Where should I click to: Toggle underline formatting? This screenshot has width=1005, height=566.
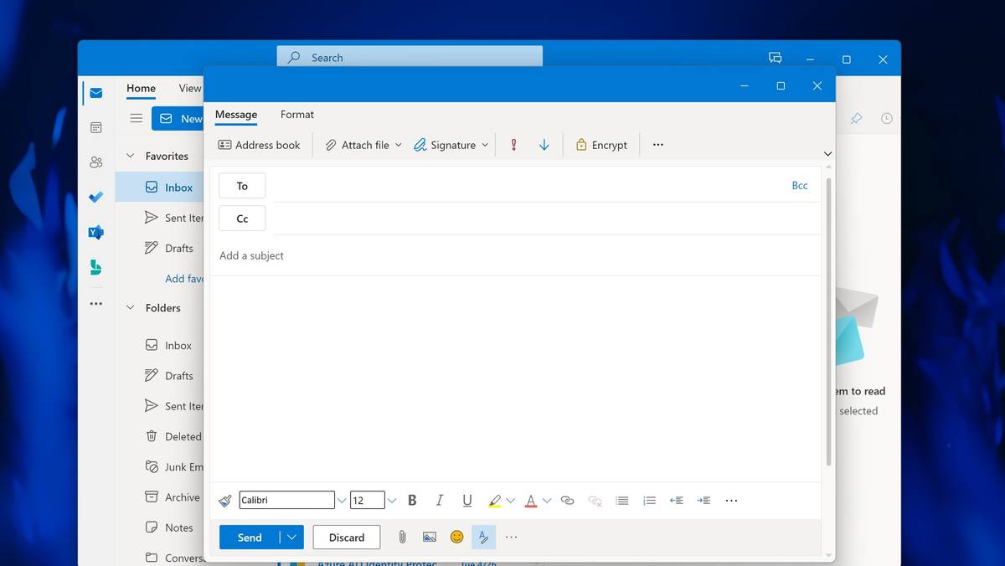[466, 500]
